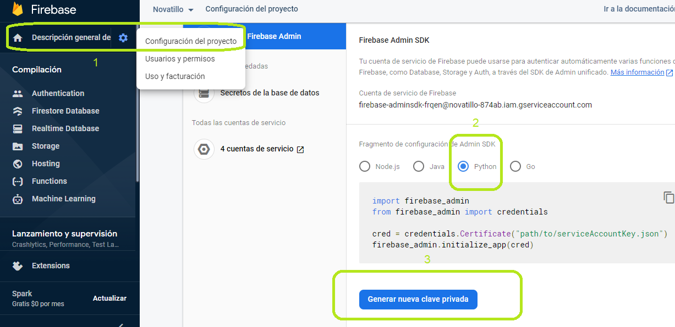Click the Machine Learning robot icon
The height and width of the screenshot is (327, 675).
click(x=18, y=199)
